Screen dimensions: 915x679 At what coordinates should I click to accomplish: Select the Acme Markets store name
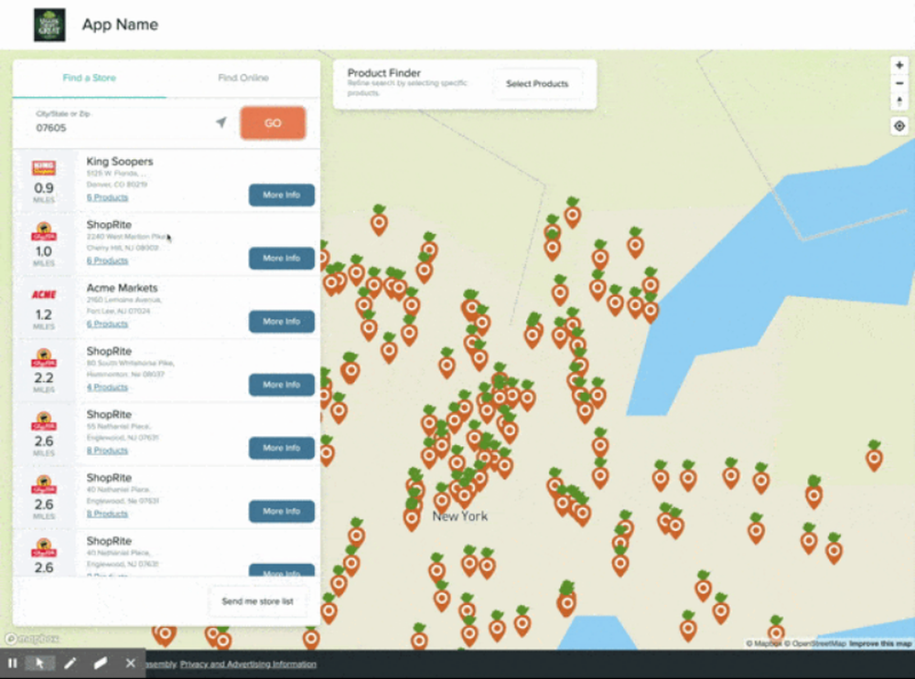(122, 288)
